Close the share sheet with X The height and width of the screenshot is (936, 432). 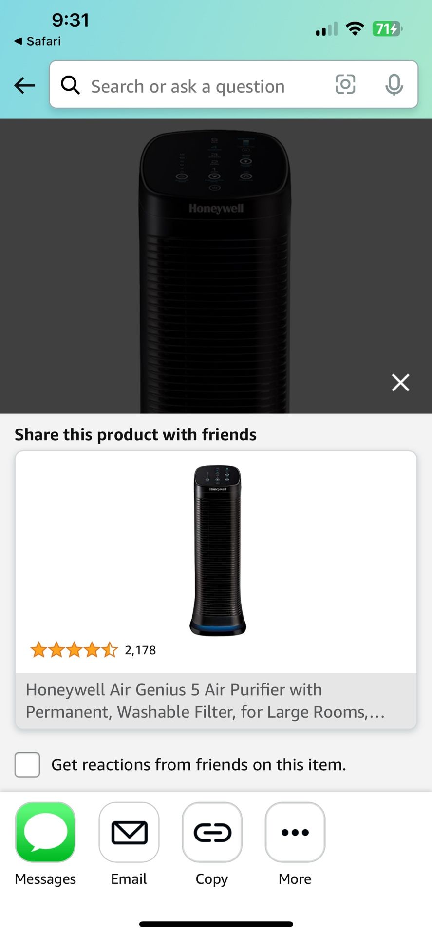click(x=400, y=383)
